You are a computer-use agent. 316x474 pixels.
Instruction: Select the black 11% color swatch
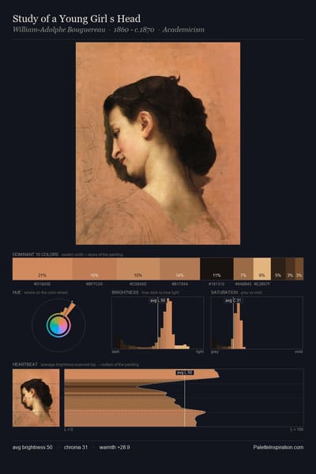point(216,269)
